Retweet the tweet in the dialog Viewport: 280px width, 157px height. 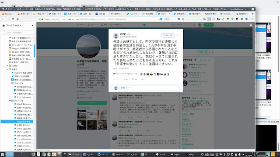[x=124, y=79]
